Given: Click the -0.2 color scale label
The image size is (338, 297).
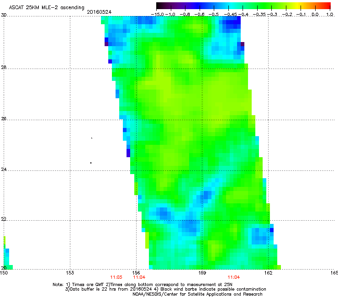Looking at the screenshot, I should coord(287,15).
